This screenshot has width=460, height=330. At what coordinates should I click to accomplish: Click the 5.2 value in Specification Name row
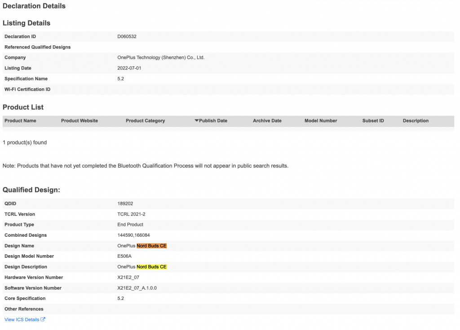[120, 79]
